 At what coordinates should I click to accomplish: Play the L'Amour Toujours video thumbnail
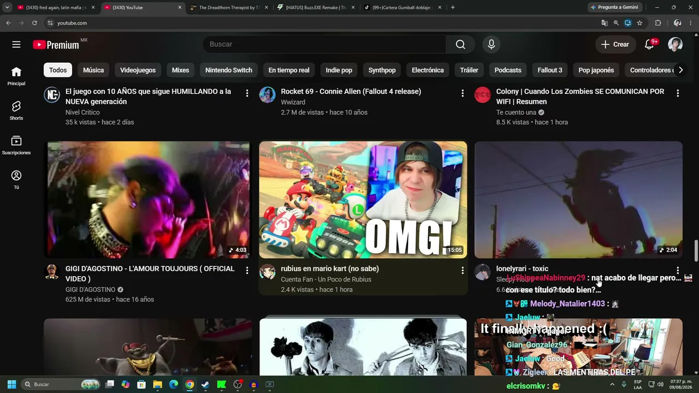[x=148, y=200]
